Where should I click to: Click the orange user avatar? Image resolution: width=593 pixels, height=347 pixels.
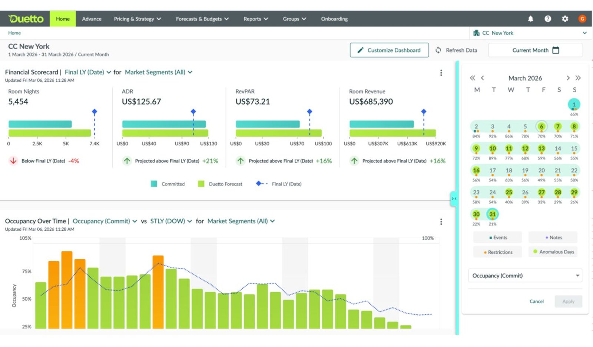pyautogui.click(x=582, y=19)
